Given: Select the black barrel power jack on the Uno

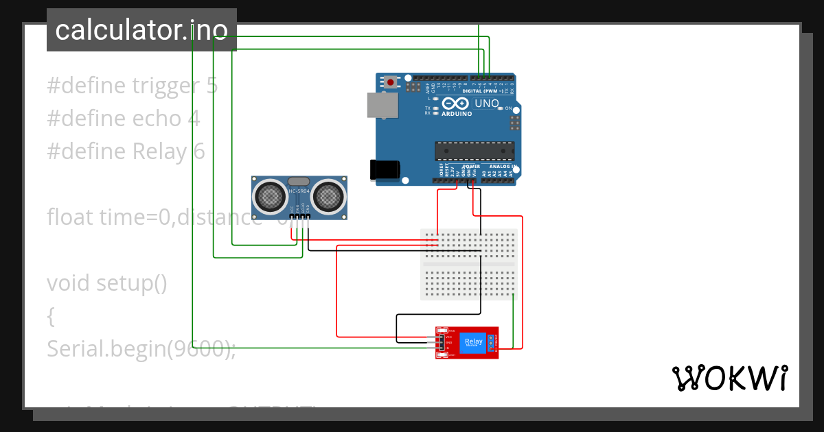Looking at the screenshot, I should 385,170.
